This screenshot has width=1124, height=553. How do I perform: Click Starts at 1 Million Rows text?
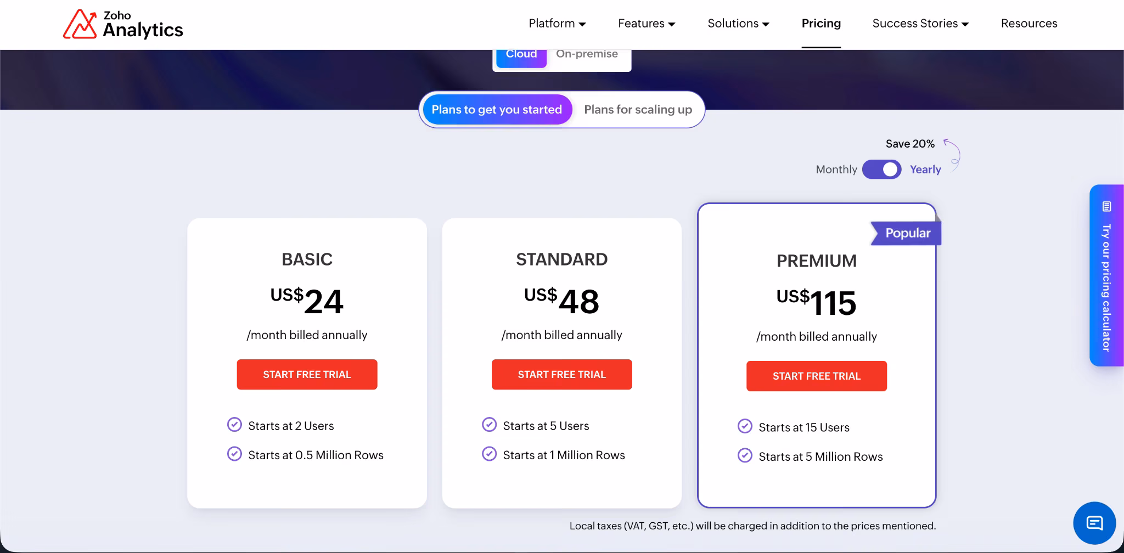(564, 455)
